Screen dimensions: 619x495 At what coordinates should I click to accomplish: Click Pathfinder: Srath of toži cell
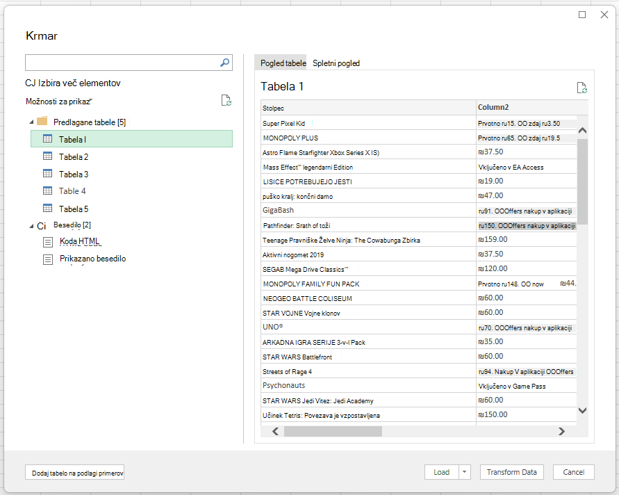368,225
